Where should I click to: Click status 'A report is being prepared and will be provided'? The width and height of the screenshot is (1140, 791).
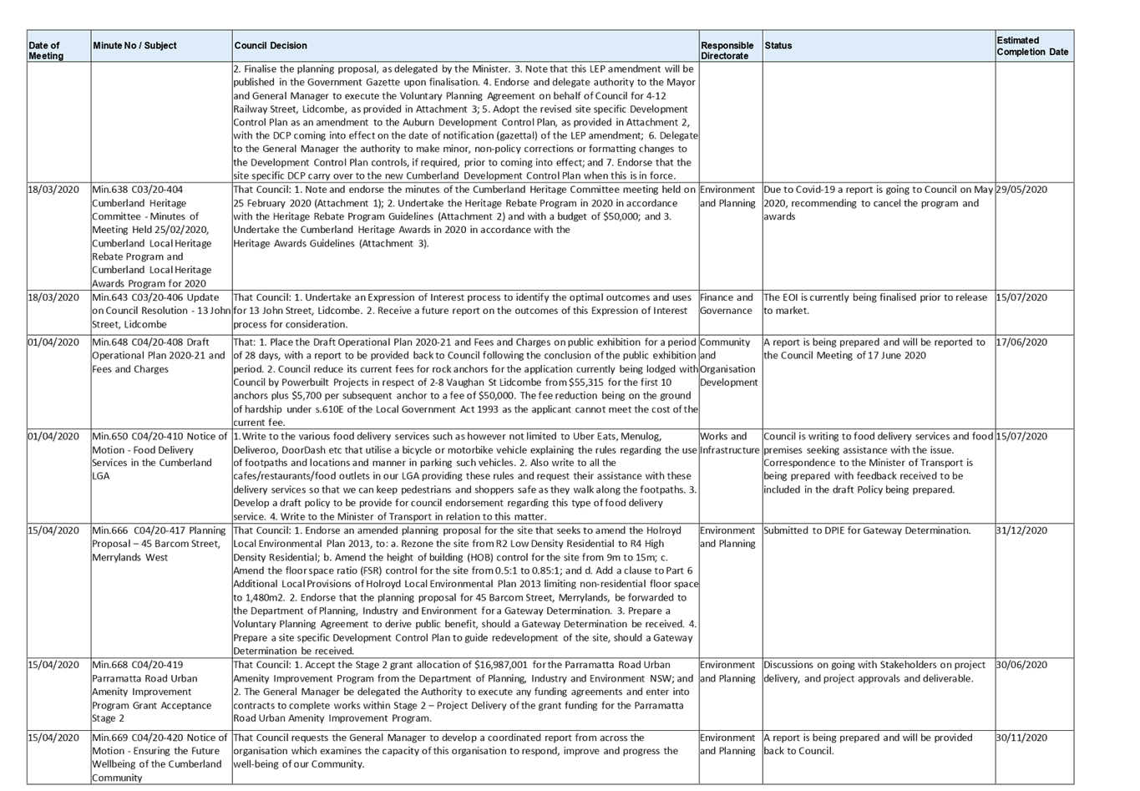pyautogui.click(x=869, y=745)
